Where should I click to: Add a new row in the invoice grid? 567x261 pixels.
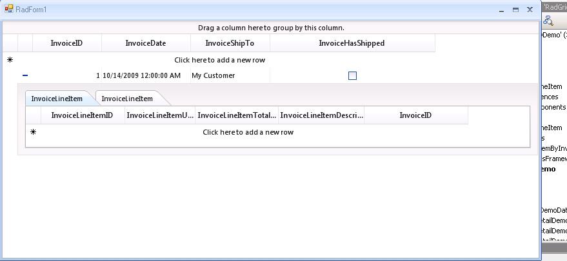219,60
